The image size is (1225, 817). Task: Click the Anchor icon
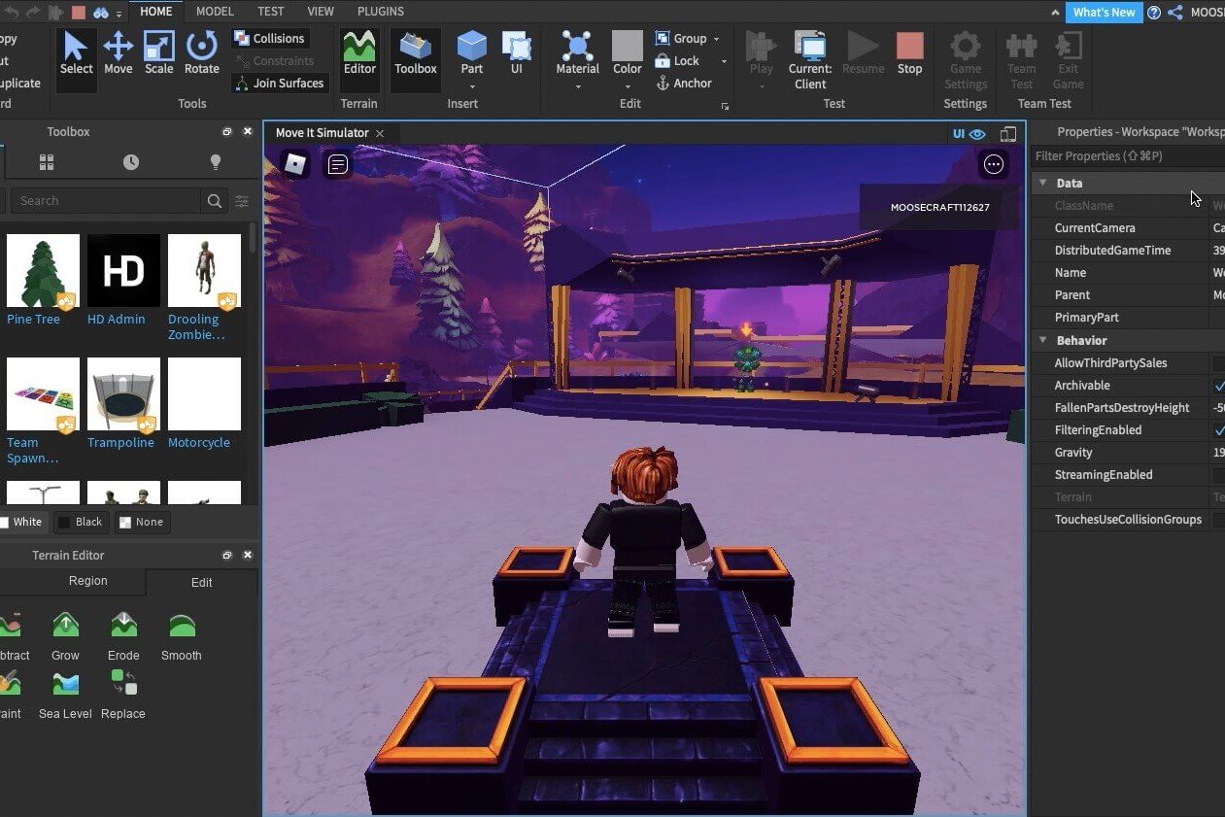[663, 84]
